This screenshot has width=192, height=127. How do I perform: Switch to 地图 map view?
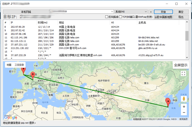click(9, 65)
